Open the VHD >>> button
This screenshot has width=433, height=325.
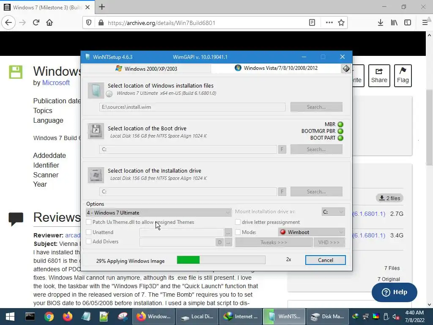(x=329, y=242)
